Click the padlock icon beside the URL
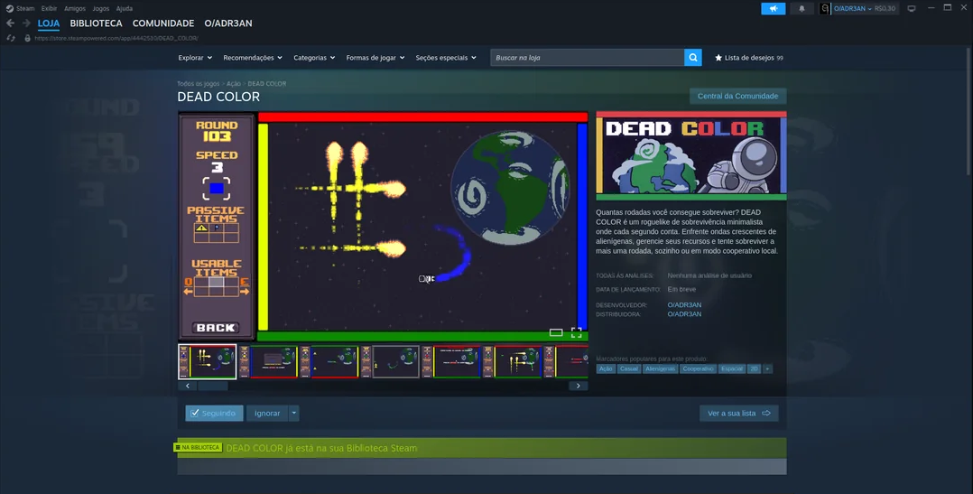973x494 pixels. (27, 38)
